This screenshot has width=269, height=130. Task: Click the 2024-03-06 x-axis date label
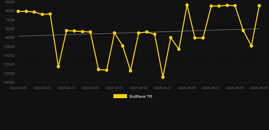(x=18, y=88)
